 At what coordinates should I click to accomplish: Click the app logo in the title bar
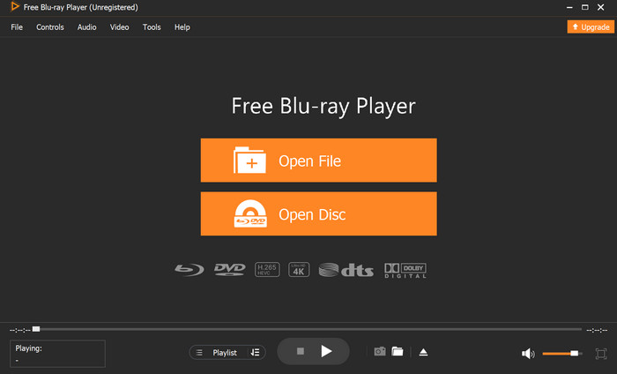[15, 7]
